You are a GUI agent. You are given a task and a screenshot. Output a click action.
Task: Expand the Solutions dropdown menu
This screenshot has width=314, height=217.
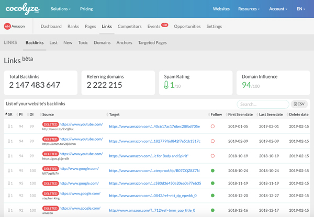(61, 9)
